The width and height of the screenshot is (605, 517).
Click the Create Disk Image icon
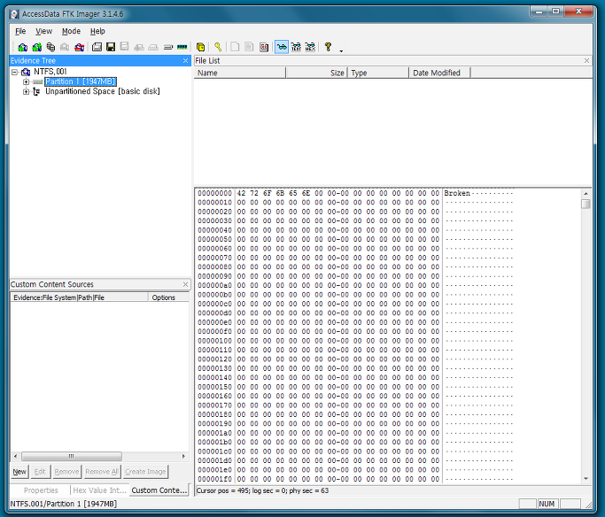(97, 47)
